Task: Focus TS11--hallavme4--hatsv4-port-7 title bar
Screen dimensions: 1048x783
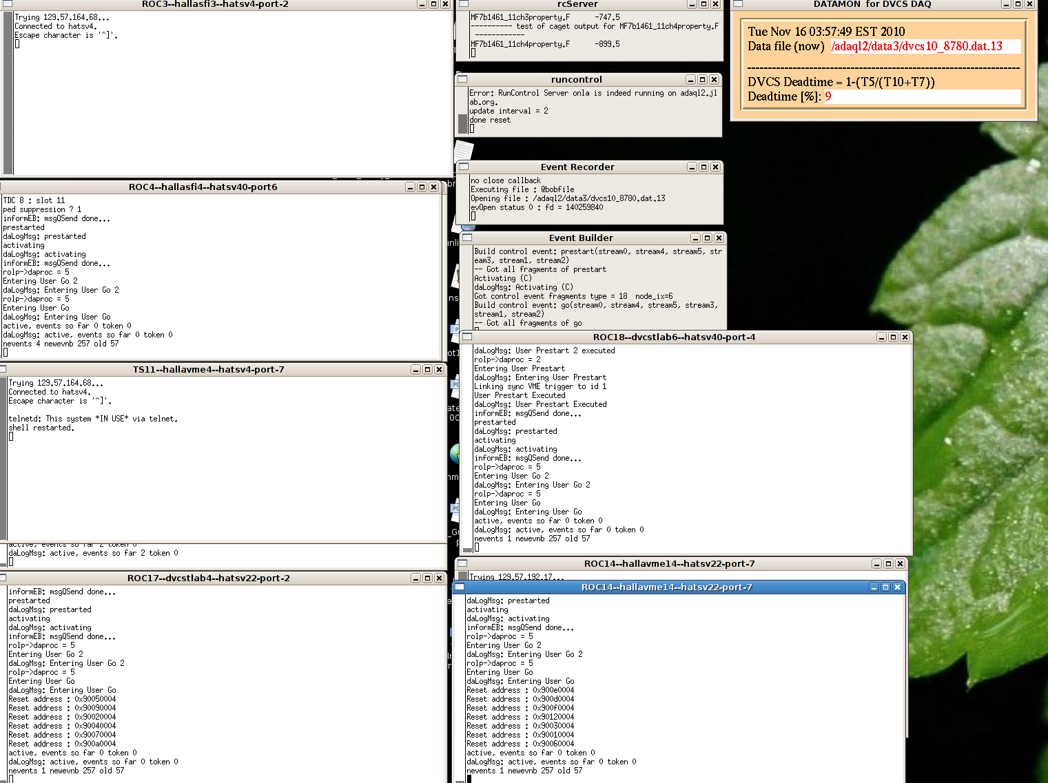Action: coord(208,369)
